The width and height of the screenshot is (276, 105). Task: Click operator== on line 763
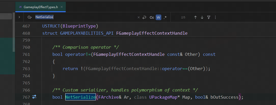[175, 69]
